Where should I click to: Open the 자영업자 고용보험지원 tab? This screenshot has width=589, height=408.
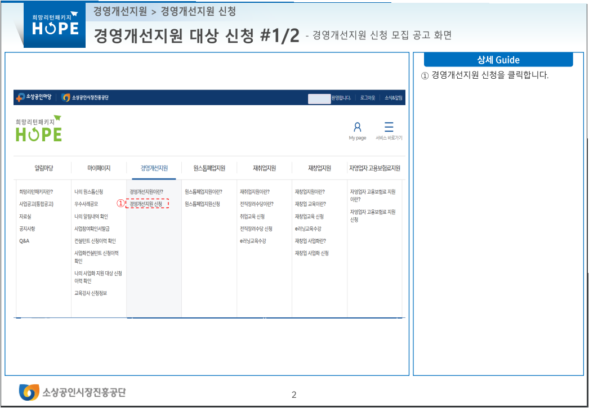click(373, 167)
